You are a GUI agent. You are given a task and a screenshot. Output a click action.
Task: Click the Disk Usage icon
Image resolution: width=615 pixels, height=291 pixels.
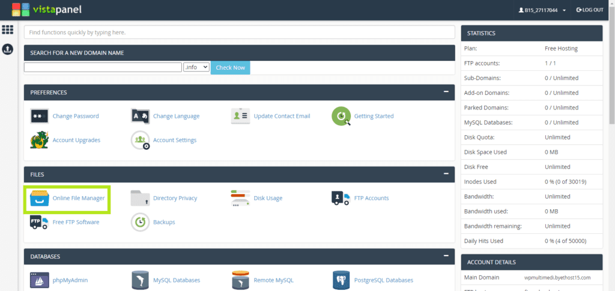click(x=240, y=198)
